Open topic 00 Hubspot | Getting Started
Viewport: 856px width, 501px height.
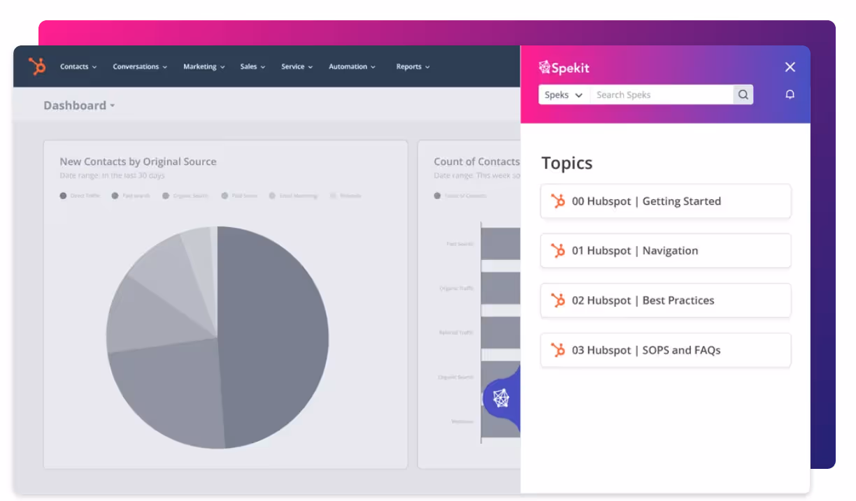pos(666,201)
